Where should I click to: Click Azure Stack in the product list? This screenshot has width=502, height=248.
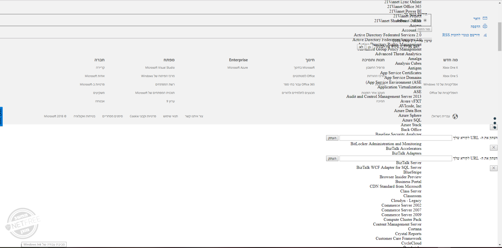pos(411,125)
